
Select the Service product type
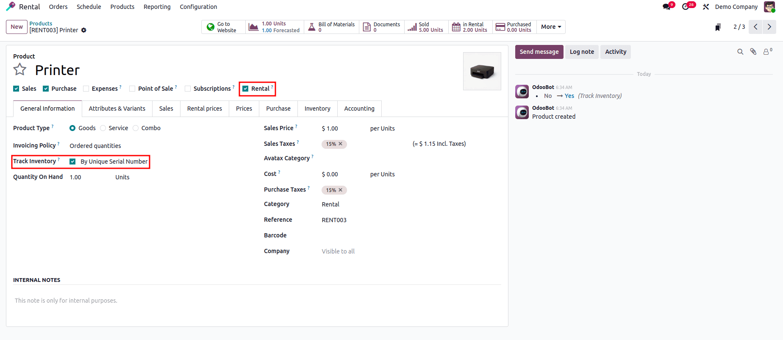click(x=103, y=128)
